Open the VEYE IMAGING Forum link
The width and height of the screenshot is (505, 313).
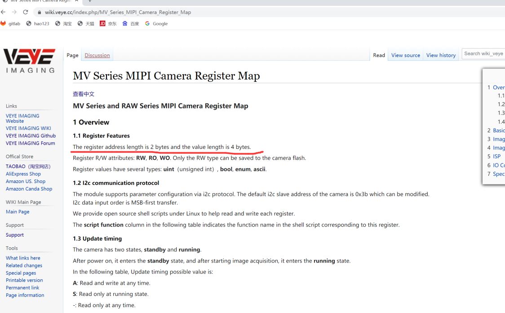coord(30,143)
